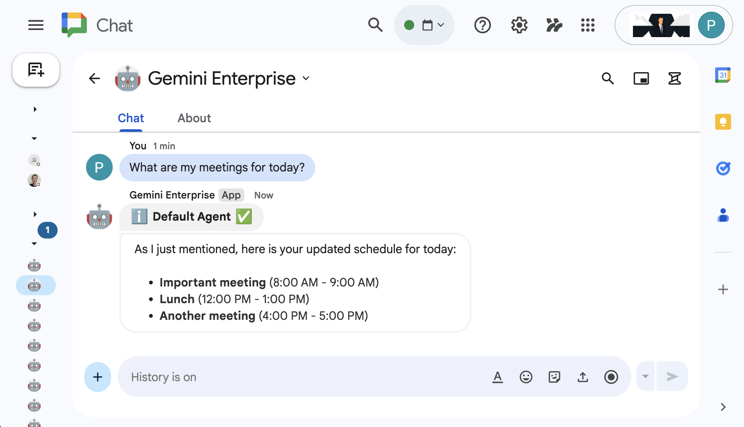Open the main menu hamburger icon

[x=36, y=25]
